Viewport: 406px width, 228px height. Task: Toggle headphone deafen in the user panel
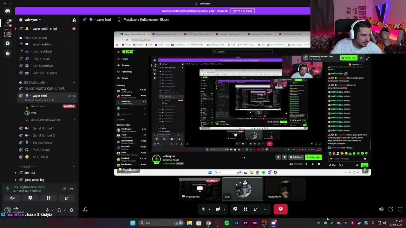click(59, 210)
